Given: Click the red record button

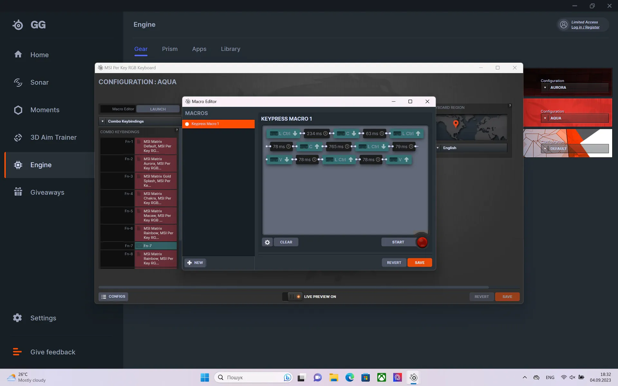Looking at the screenshot, I should tap(422, 242).
